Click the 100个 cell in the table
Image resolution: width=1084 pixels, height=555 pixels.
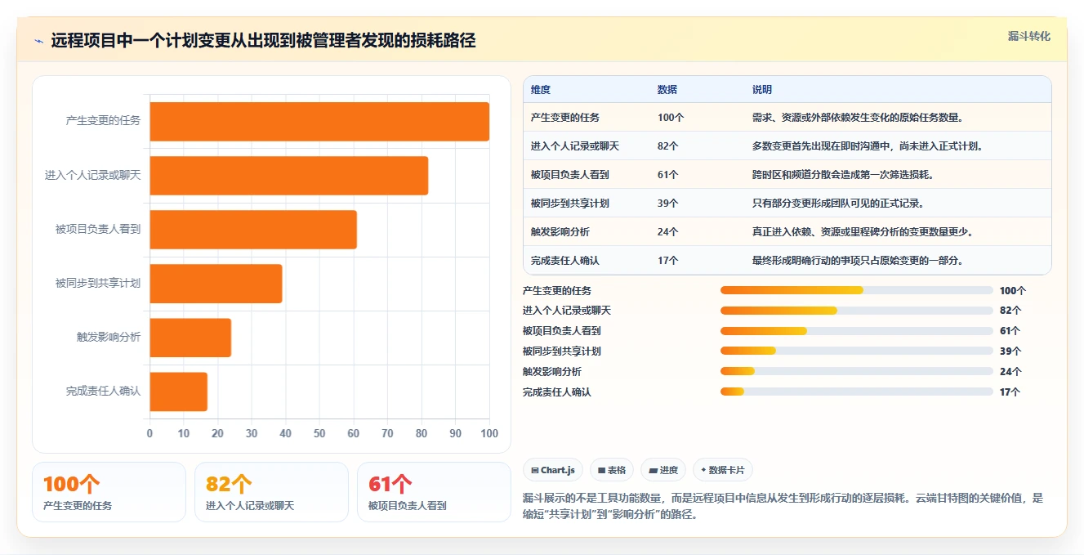671,118
